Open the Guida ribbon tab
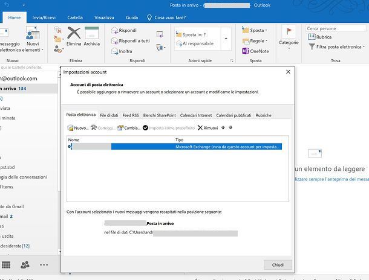The image size is (369, 280). click(x=132, y=17)
